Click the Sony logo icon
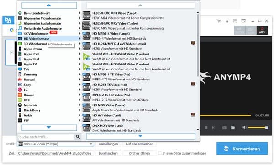This screenshot has height=165, width=274. click(20, 85)
